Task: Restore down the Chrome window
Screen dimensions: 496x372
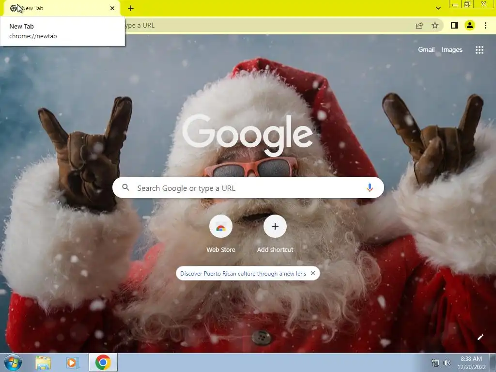Action: 467,4
